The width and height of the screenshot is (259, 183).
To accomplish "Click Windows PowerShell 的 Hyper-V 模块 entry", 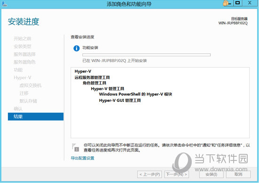I will click(135, 94).
